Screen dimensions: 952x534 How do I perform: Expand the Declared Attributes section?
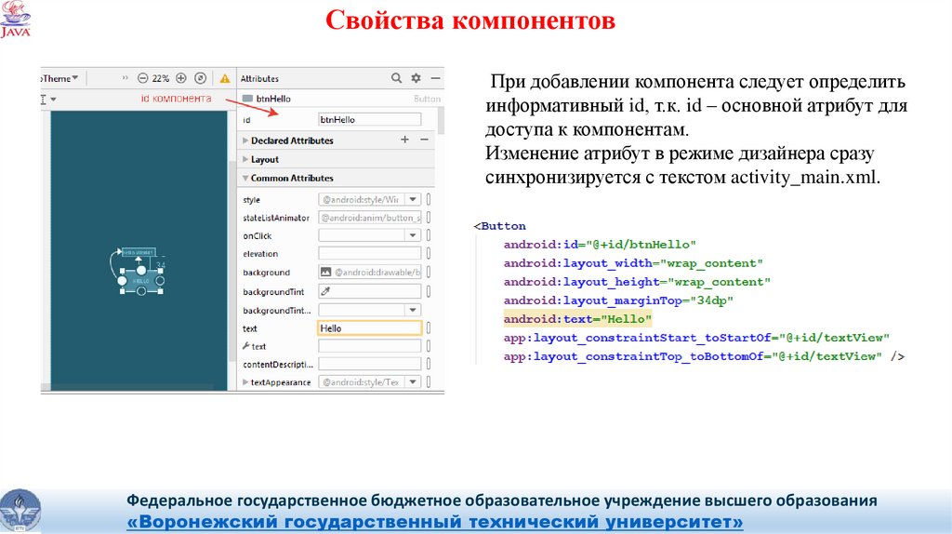click(245, 140)
